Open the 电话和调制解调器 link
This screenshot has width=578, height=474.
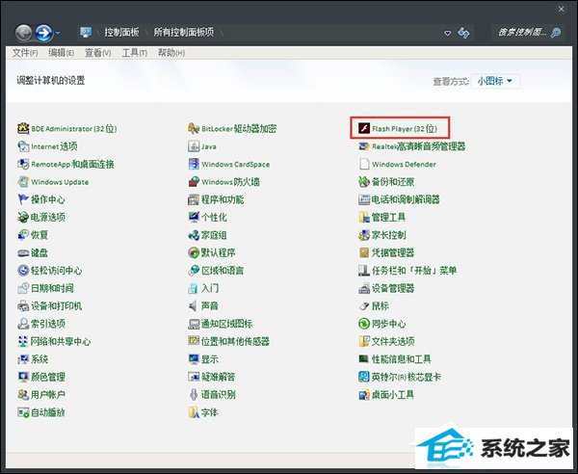point(406,199)
